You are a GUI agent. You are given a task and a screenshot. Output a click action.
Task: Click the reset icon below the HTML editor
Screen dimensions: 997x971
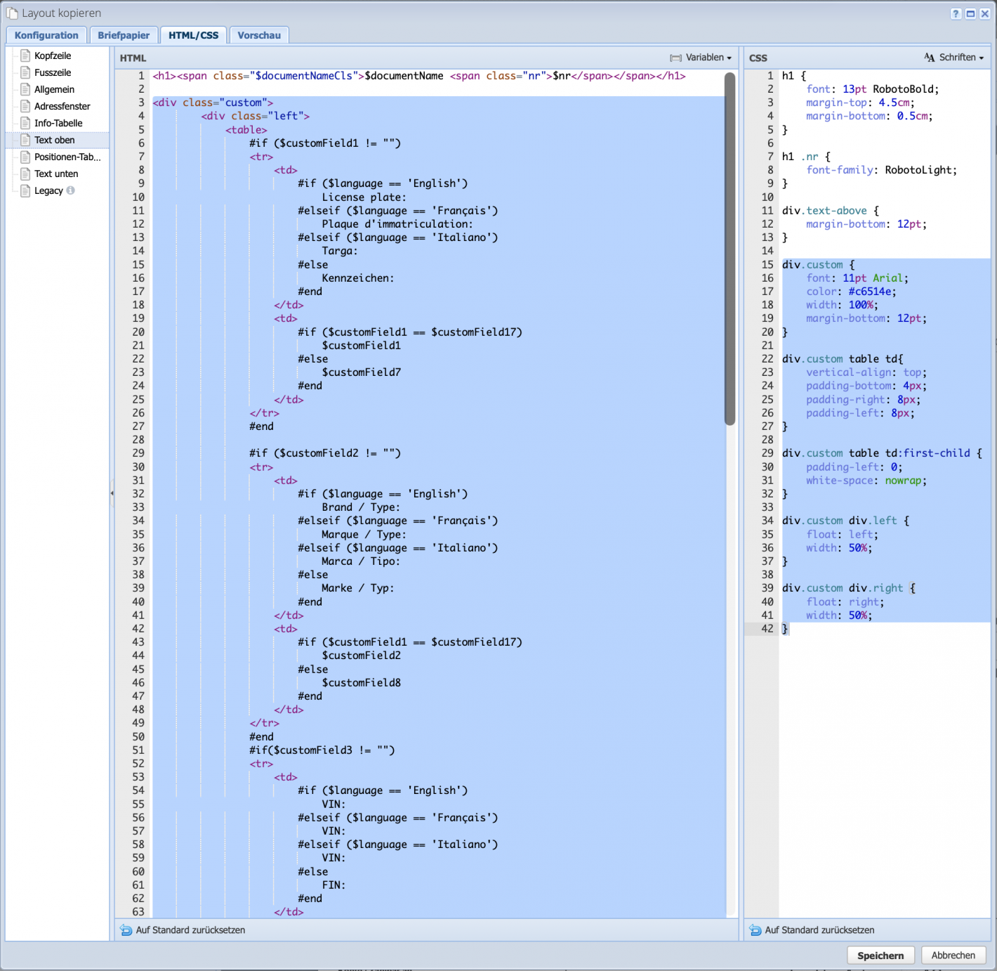pos(126,930)
